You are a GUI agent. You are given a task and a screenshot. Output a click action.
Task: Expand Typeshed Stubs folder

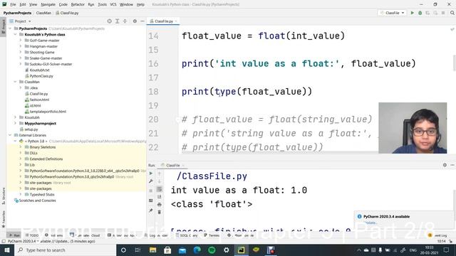21,194
